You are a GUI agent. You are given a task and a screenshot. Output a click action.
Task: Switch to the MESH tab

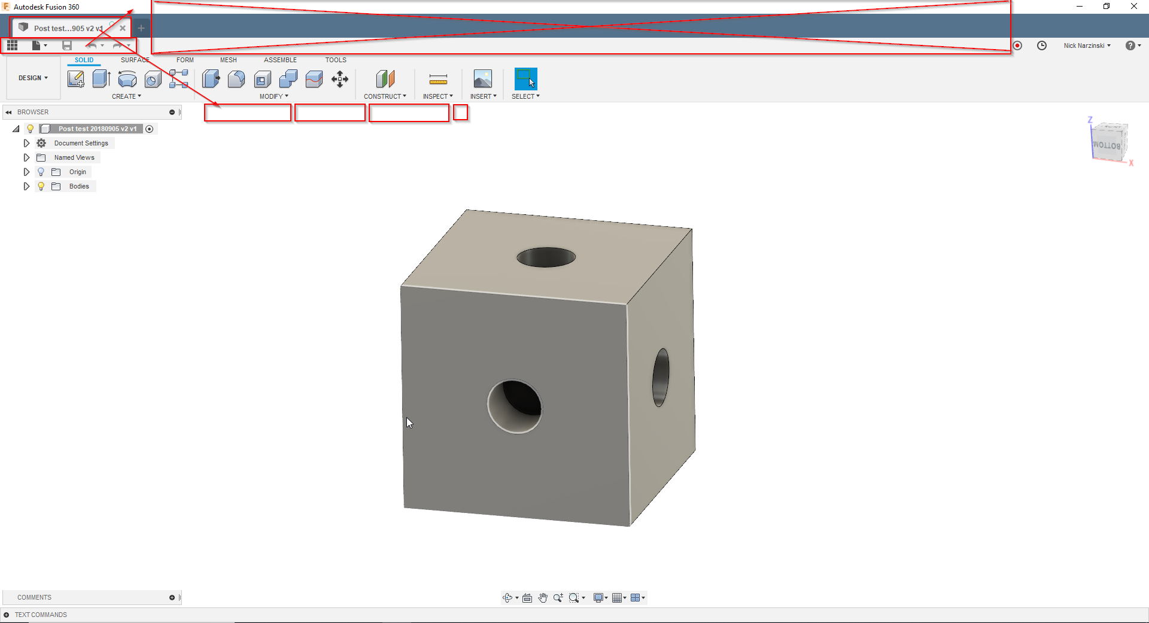tap(228, 60)
